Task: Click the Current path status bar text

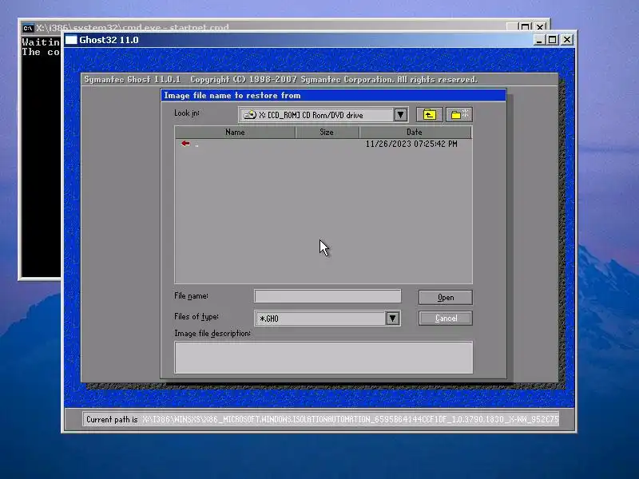Action: 322,419
